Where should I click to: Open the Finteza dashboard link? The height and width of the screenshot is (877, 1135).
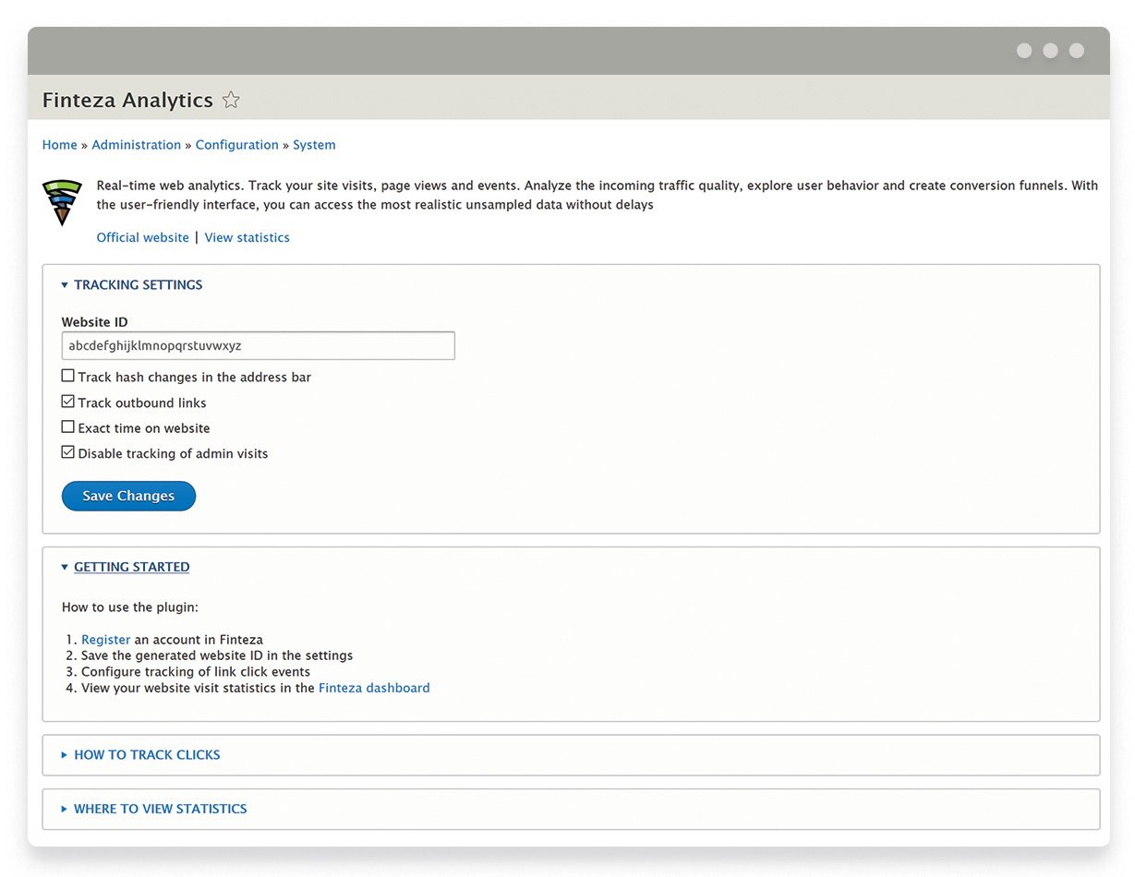(373, 687)
